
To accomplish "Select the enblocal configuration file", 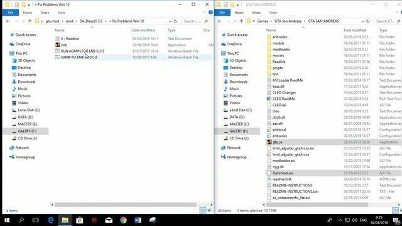I will coord(279,130).
